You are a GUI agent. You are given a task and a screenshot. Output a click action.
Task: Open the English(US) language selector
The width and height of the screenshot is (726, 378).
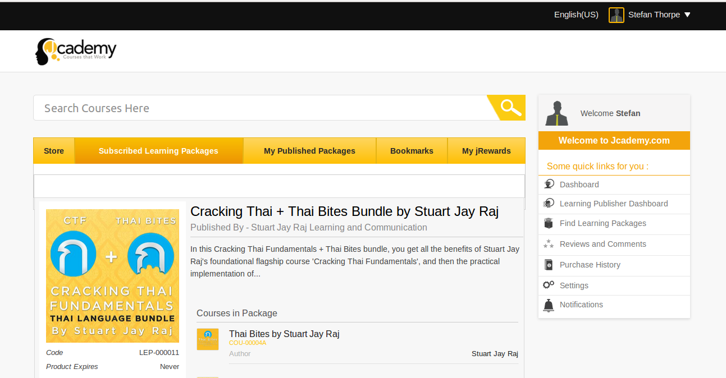(x=576, y=15)
